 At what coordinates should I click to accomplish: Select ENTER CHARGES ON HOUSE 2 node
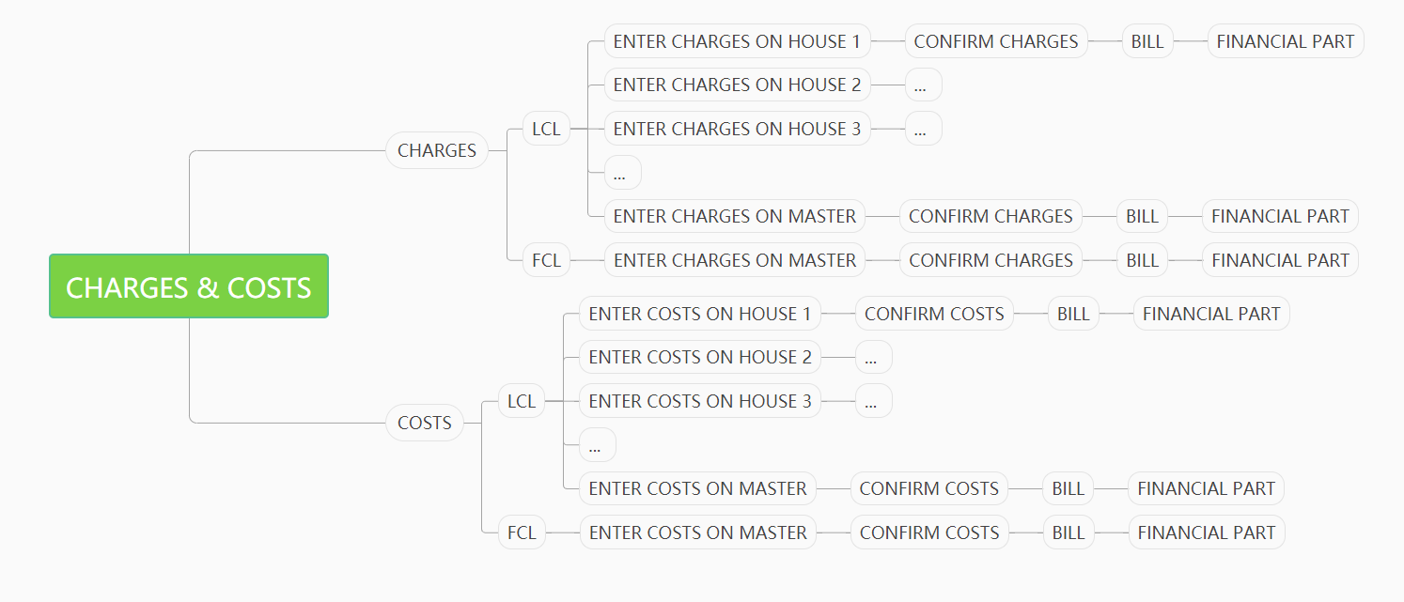[x=738, y=85]
